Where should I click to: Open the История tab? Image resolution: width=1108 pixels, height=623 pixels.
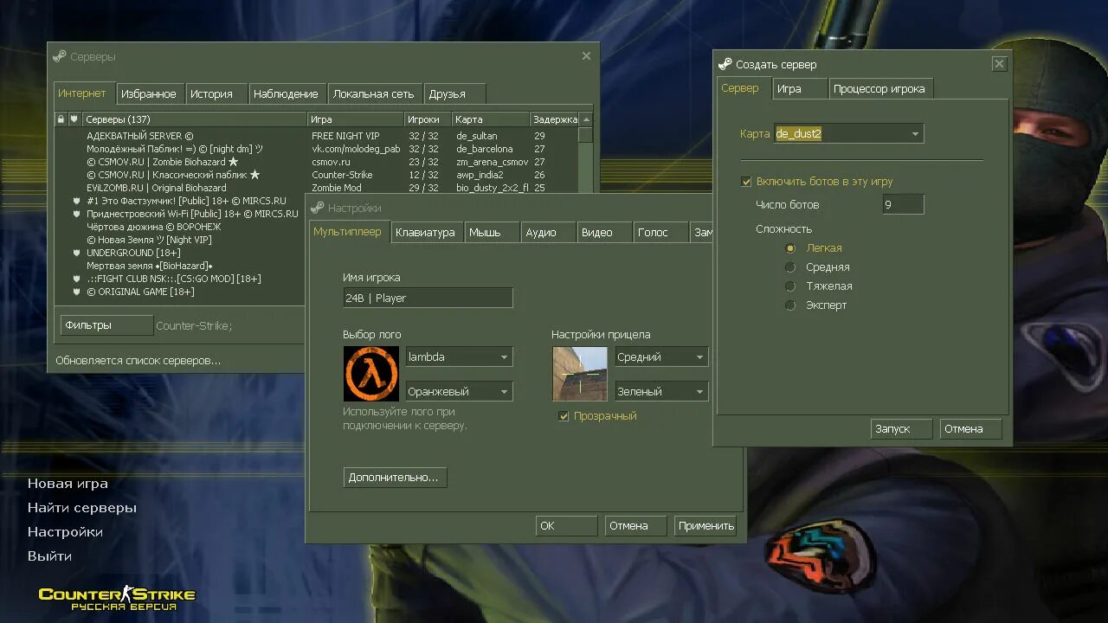216,93
